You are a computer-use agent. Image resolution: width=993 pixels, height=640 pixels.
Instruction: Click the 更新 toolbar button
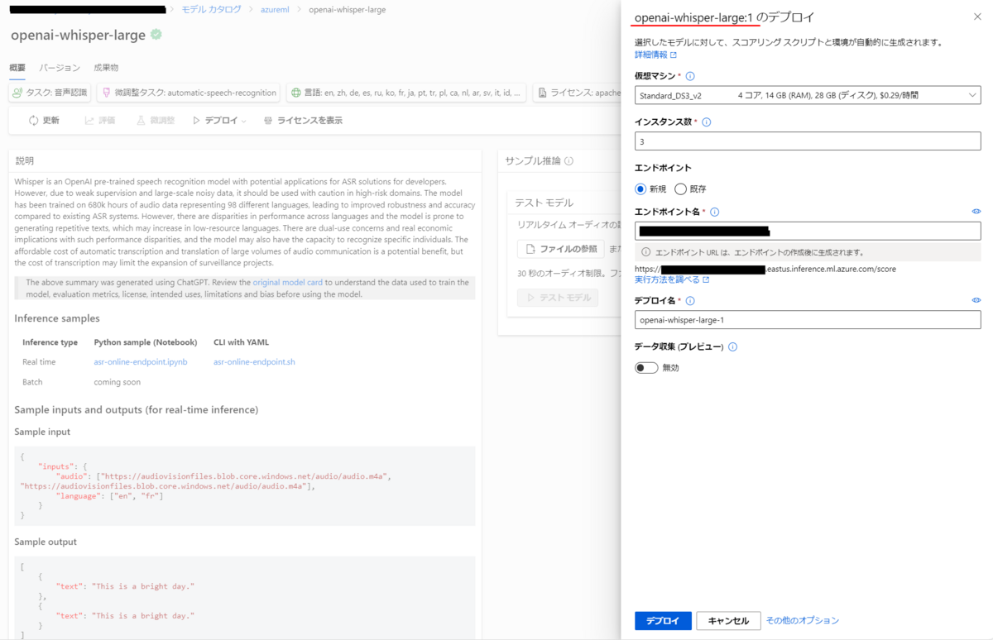pos(44,121)
